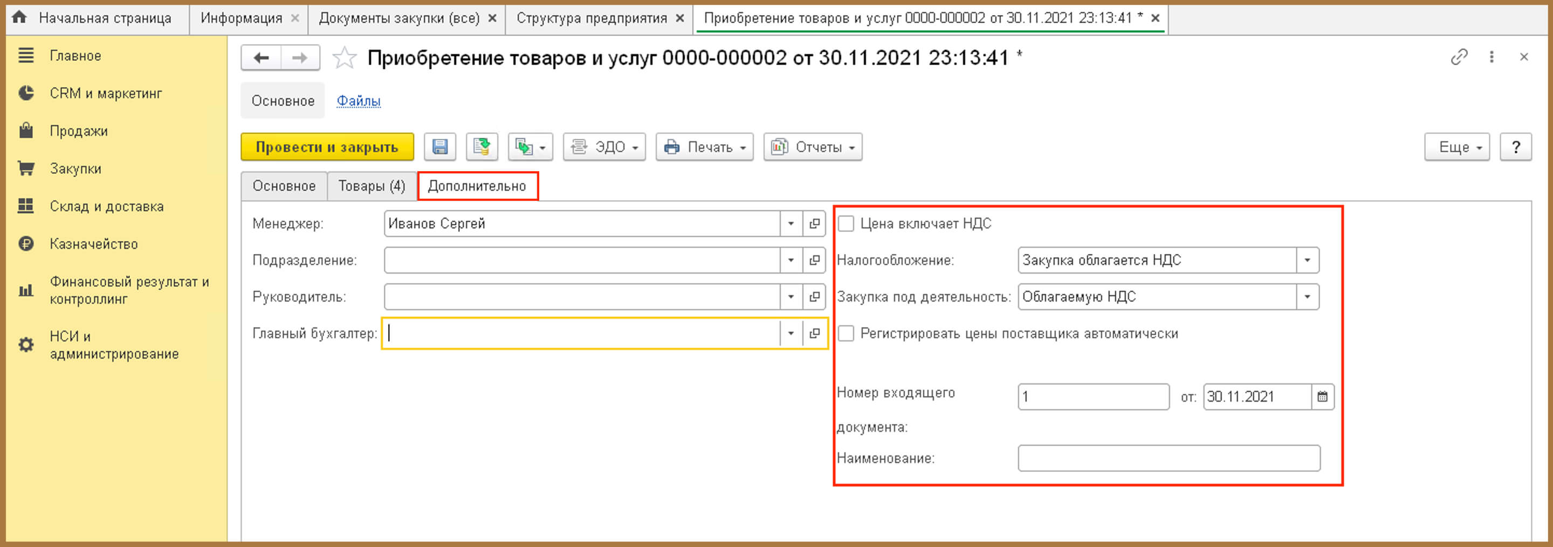Click the Казначейство ruble coin icon
The image size is (1553, 547).
(26, 244)
